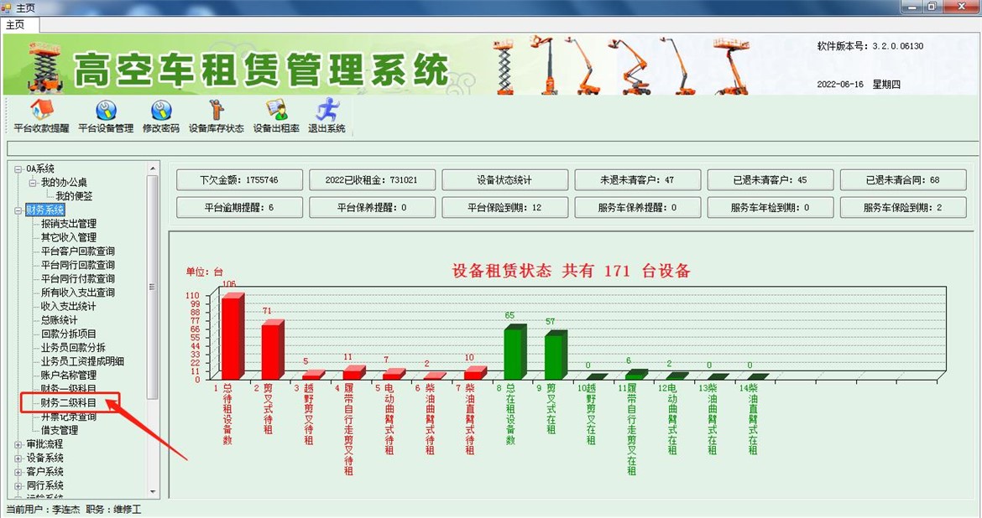Viewport: 982px width, 518px height.
Task: Open 回款分拆项目 tree item
Action: [x=69, y=334]
